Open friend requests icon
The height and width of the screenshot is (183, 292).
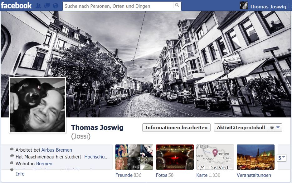(x=38, y=6)
